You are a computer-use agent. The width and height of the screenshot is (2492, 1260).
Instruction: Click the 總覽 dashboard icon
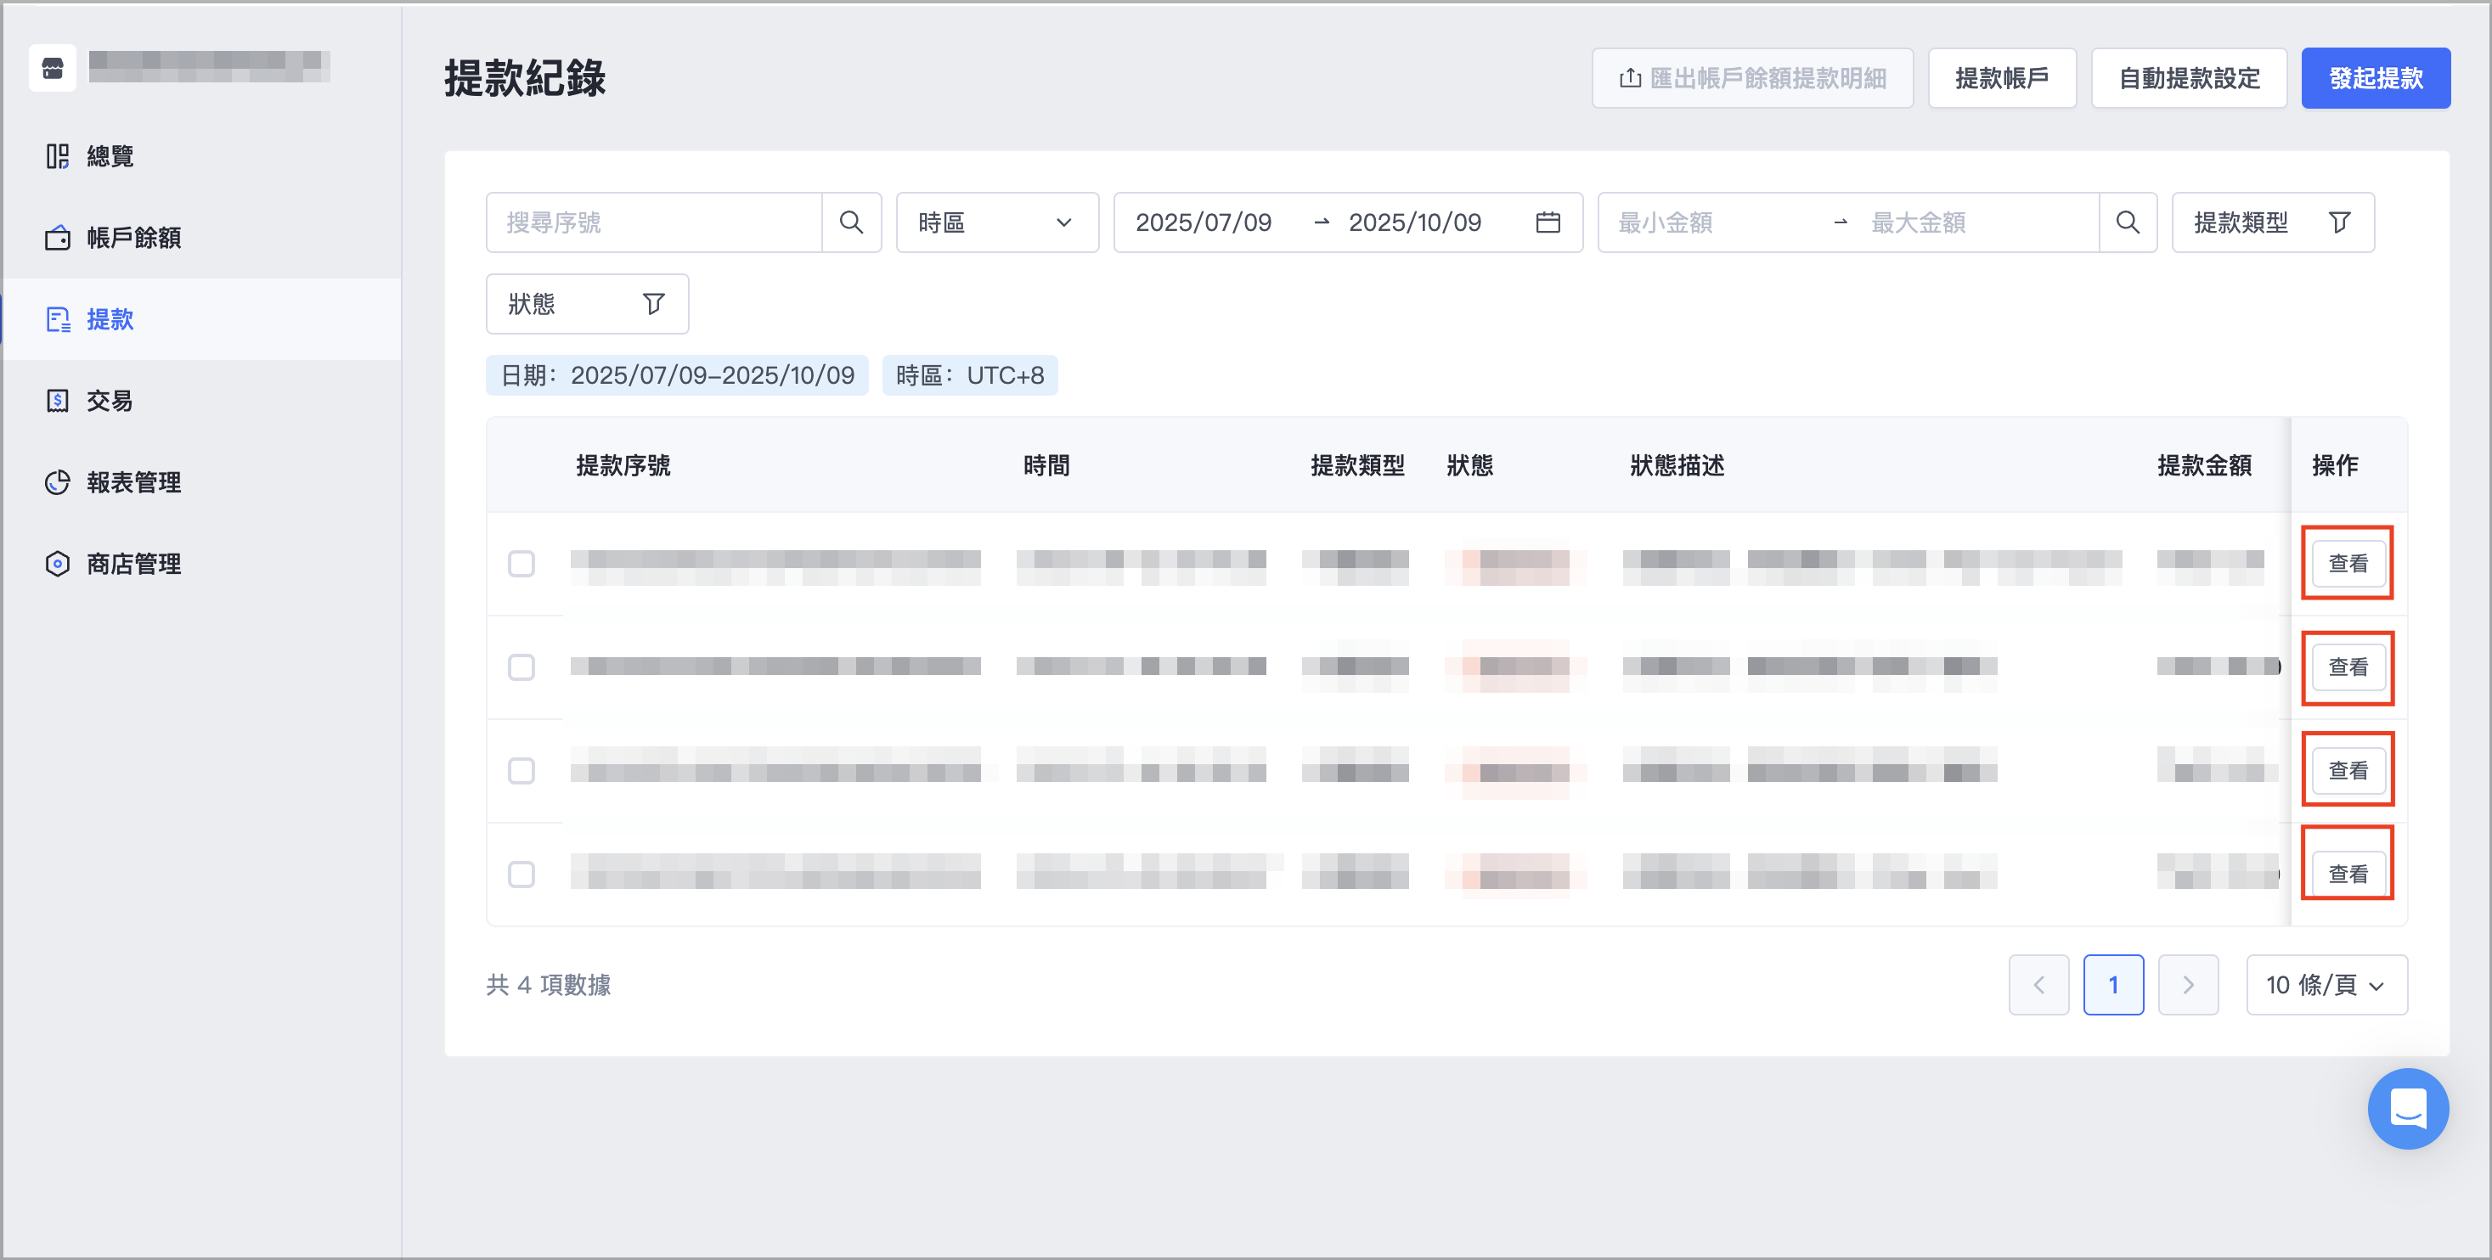click(58, 157)
